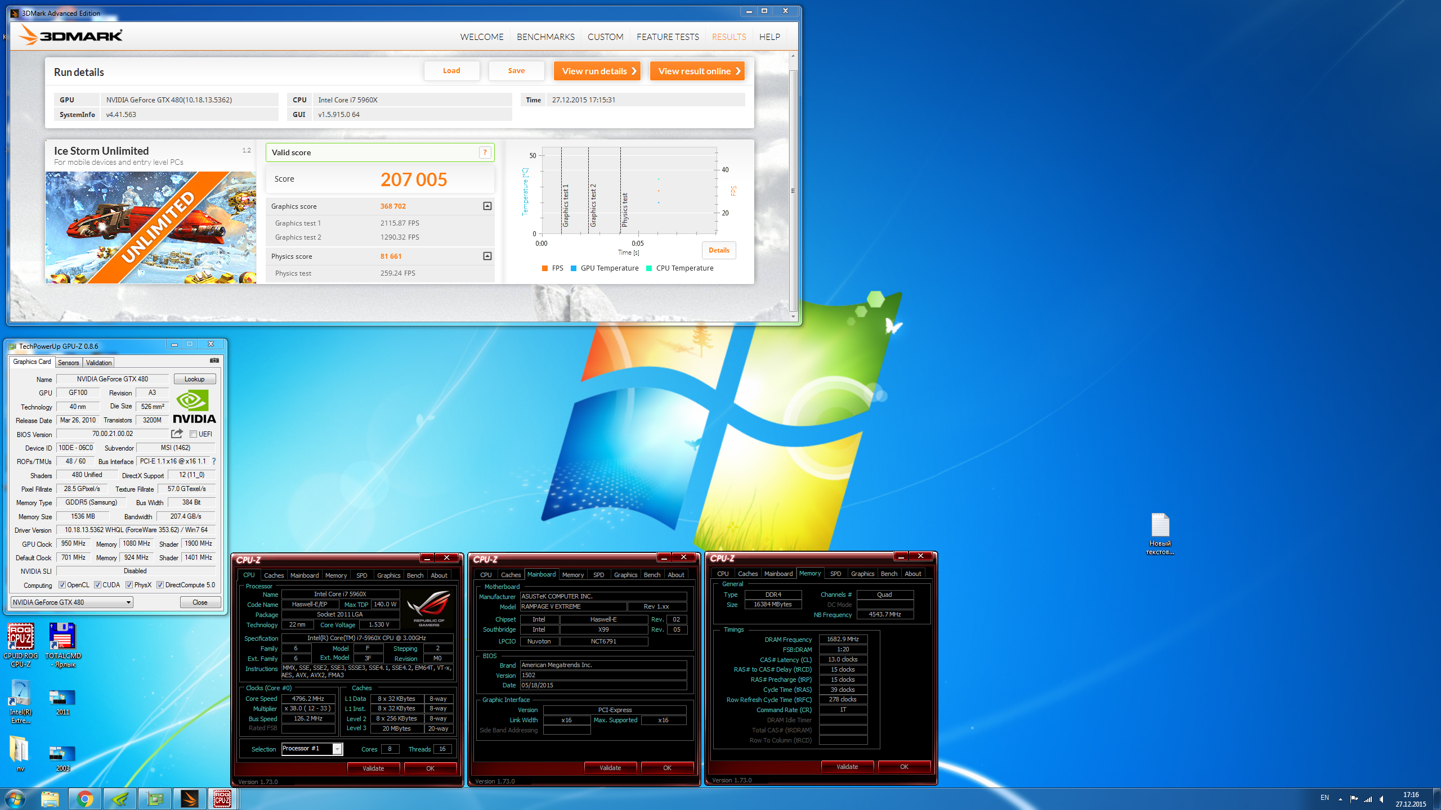
Task: Click the EN language indicator
Action: pyautogui.click(x=1324, y=798)
